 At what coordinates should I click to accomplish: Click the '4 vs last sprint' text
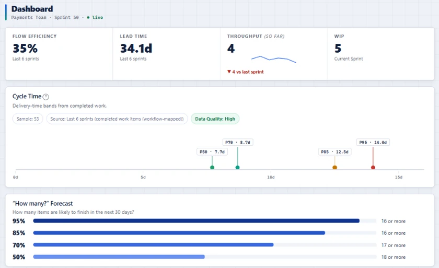coord(248,72)
